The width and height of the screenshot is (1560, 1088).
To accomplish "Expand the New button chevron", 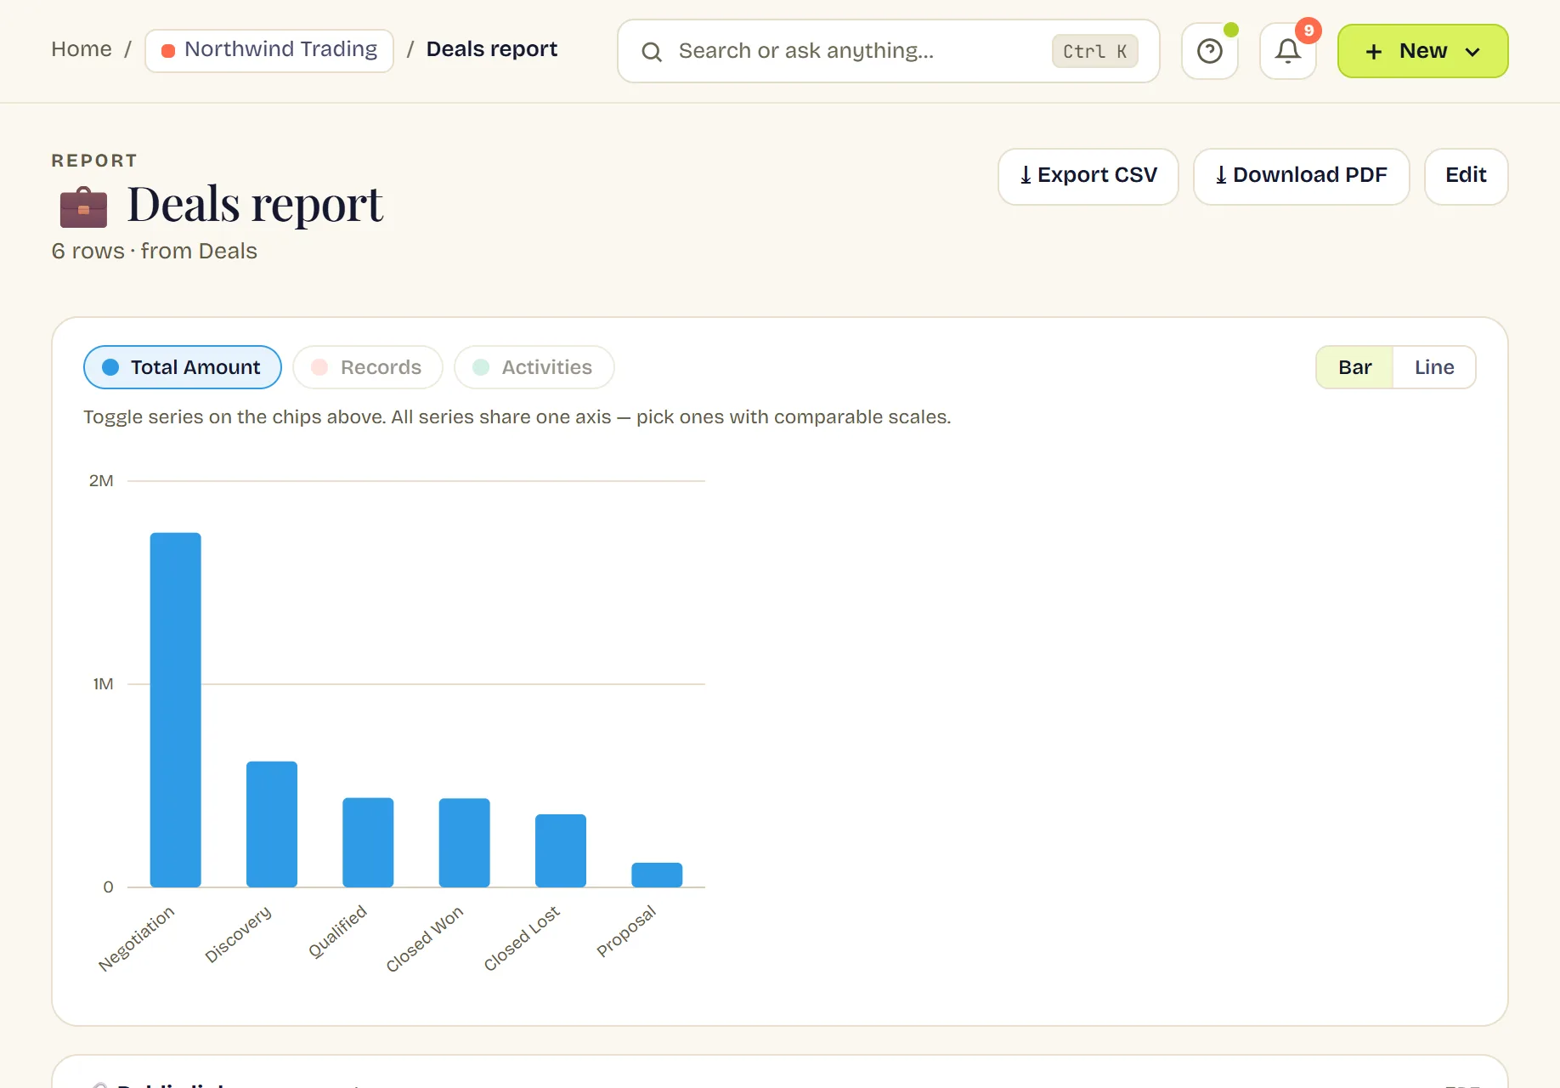I will [1472, 52].
